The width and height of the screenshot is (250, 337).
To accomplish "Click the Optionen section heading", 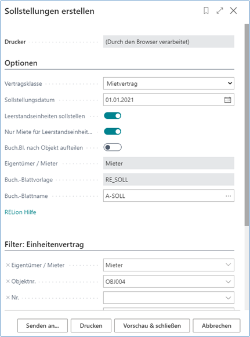I will point(21,63).
